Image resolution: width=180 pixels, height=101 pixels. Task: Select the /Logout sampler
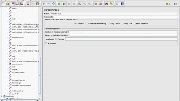(x=14, y=70)
